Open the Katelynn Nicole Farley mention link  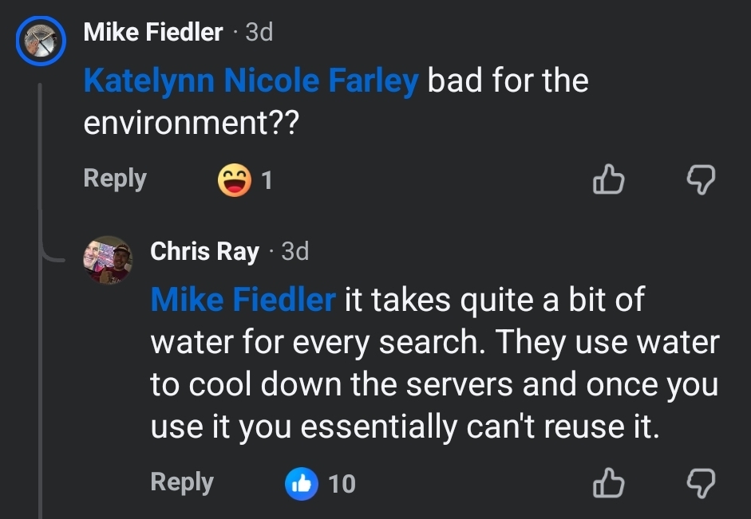(x=251, y=81)
